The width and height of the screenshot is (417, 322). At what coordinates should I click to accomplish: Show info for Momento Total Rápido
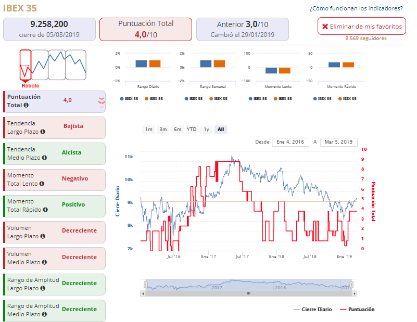(45, 210)
